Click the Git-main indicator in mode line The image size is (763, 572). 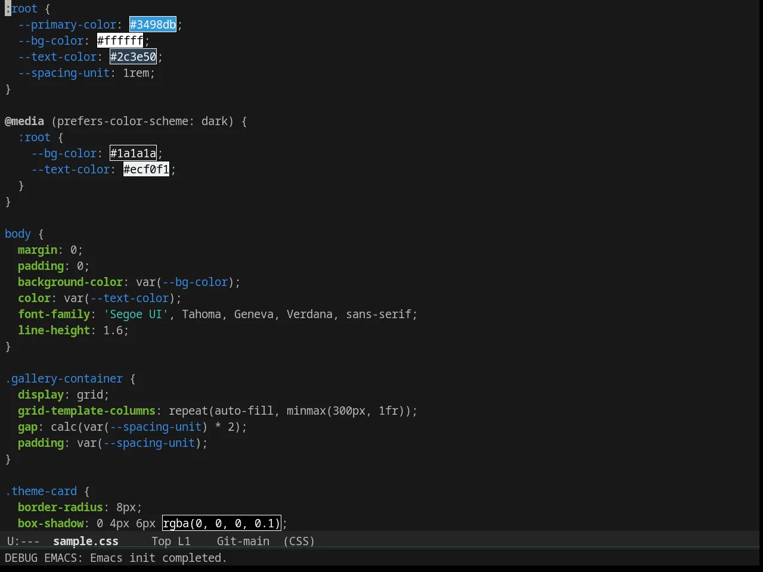[243, 541]
